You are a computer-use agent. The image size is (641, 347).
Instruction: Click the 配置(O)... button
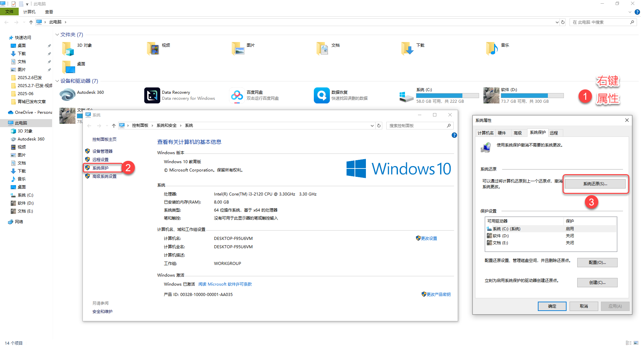pyautogui.click(x=597, y=263)
